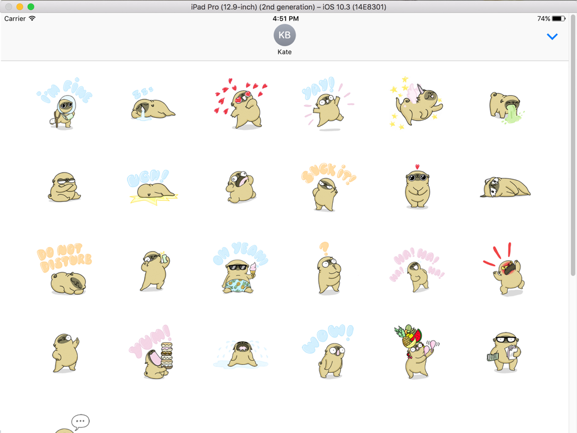Image resolution: width=577 pixels, height=433 pixels.
Task: Open Kate's KB contact avatar
Action: tap(284, 35)
